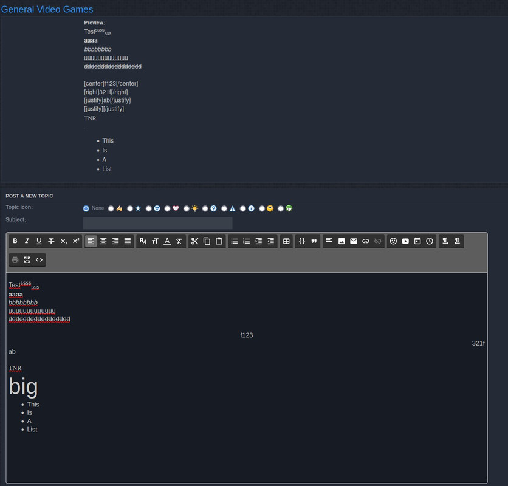508x486 pixels.
Task: Center the text alignment
Action: [103, 241]
